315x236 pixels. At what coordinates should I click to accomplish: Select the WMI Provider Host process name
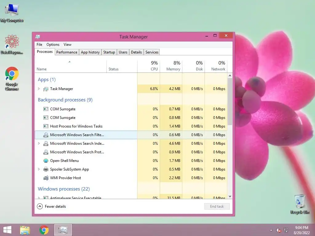pos(66,178)
